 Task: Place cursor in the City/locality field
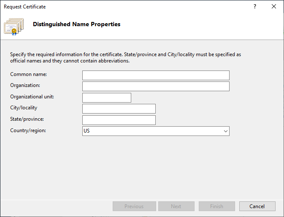119,109
